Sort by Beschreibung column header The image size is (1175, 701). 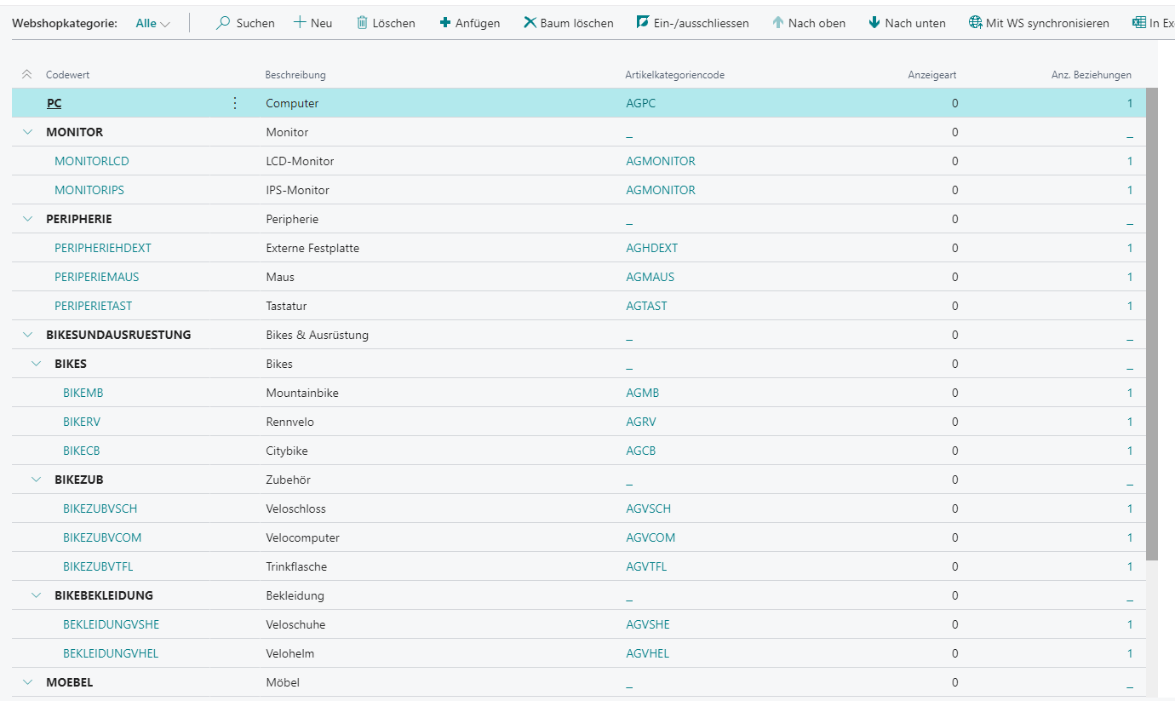coord(295,75)
